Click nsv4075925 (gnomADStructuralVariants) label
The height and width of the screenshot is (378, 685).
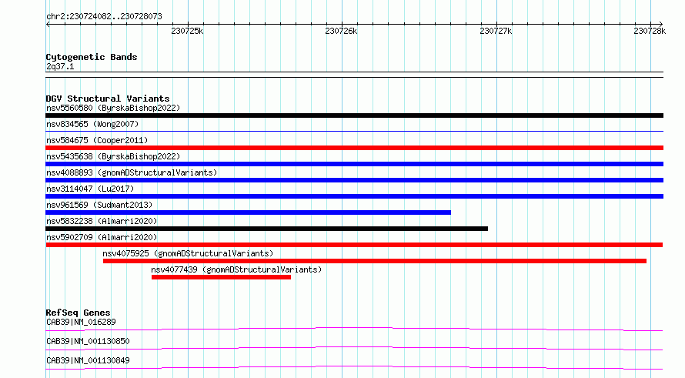pos(188,253)
